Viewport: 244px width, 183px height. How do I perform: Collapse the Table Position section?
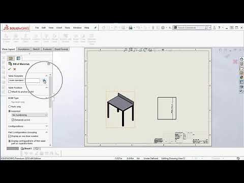[x=46, y=87]
